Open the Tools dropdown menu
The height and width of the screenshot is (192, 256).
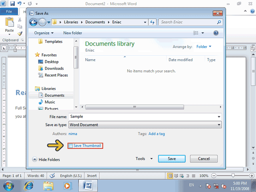pyautogui.click(x=144, y=159)
